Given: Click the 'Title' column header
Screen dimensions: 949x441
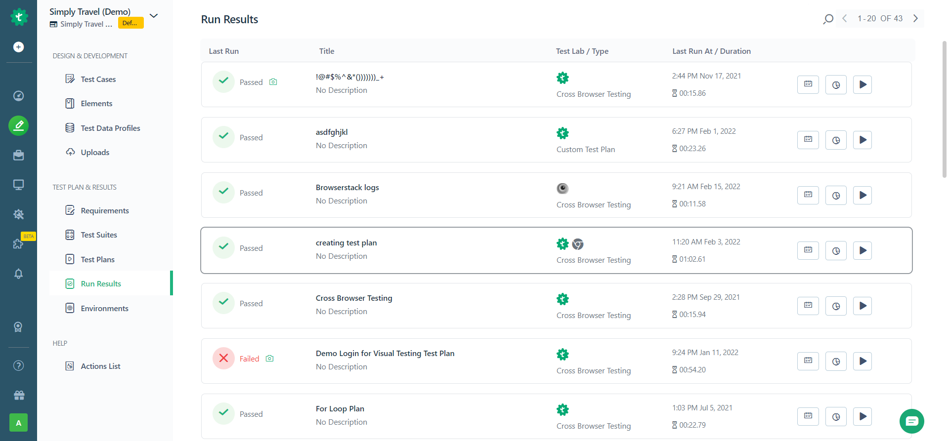Looking at the screenshot, I should pos(327,51).
